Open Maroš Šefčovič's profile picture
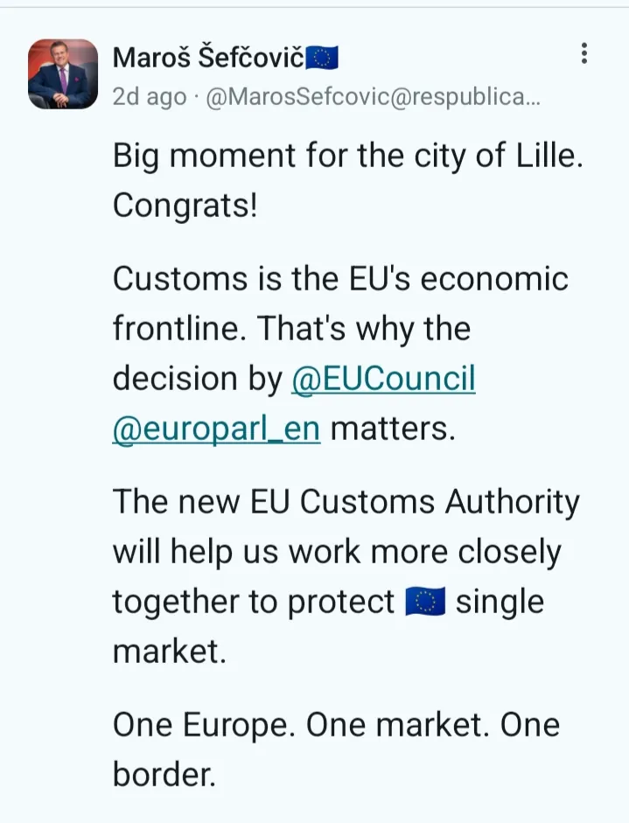 tap(63, 73)
